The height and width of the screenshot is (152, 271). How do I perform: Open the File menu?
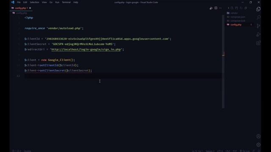click(19, 3)
